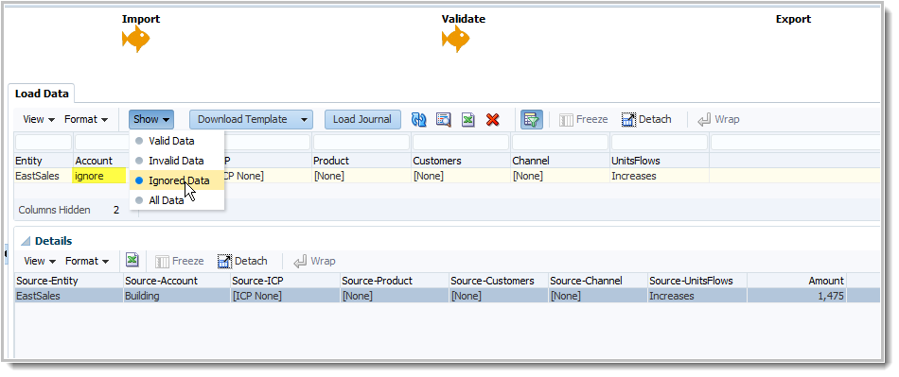Export Load Data grid to Excel

468,120
